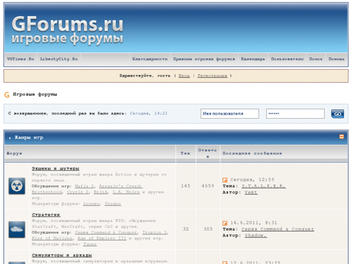Open last-post topic Серия Command & Conquer
Viewport: 352px width, 264px height.
point(278,230)
